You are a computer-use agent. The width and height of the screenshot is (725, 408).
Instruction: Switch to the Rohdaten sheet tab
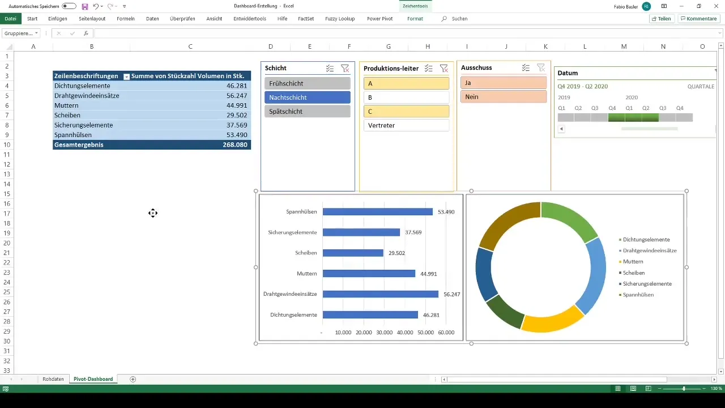click(x=53, y=379)
